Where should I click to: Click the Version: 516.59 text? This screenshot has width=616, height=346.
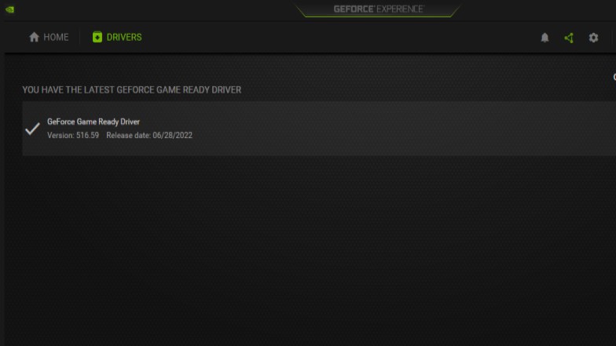(x=73, y=135)
